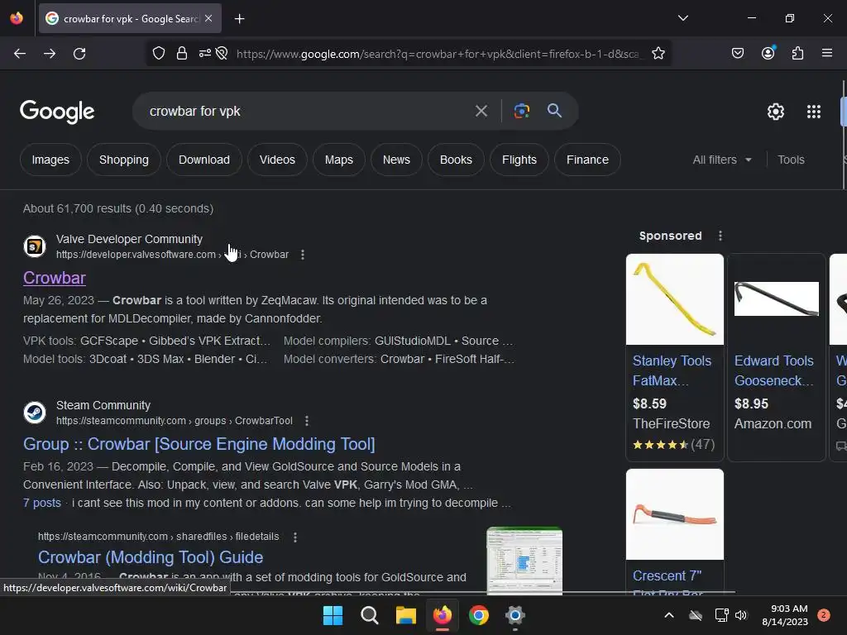Reload the current page

(79, 54)
